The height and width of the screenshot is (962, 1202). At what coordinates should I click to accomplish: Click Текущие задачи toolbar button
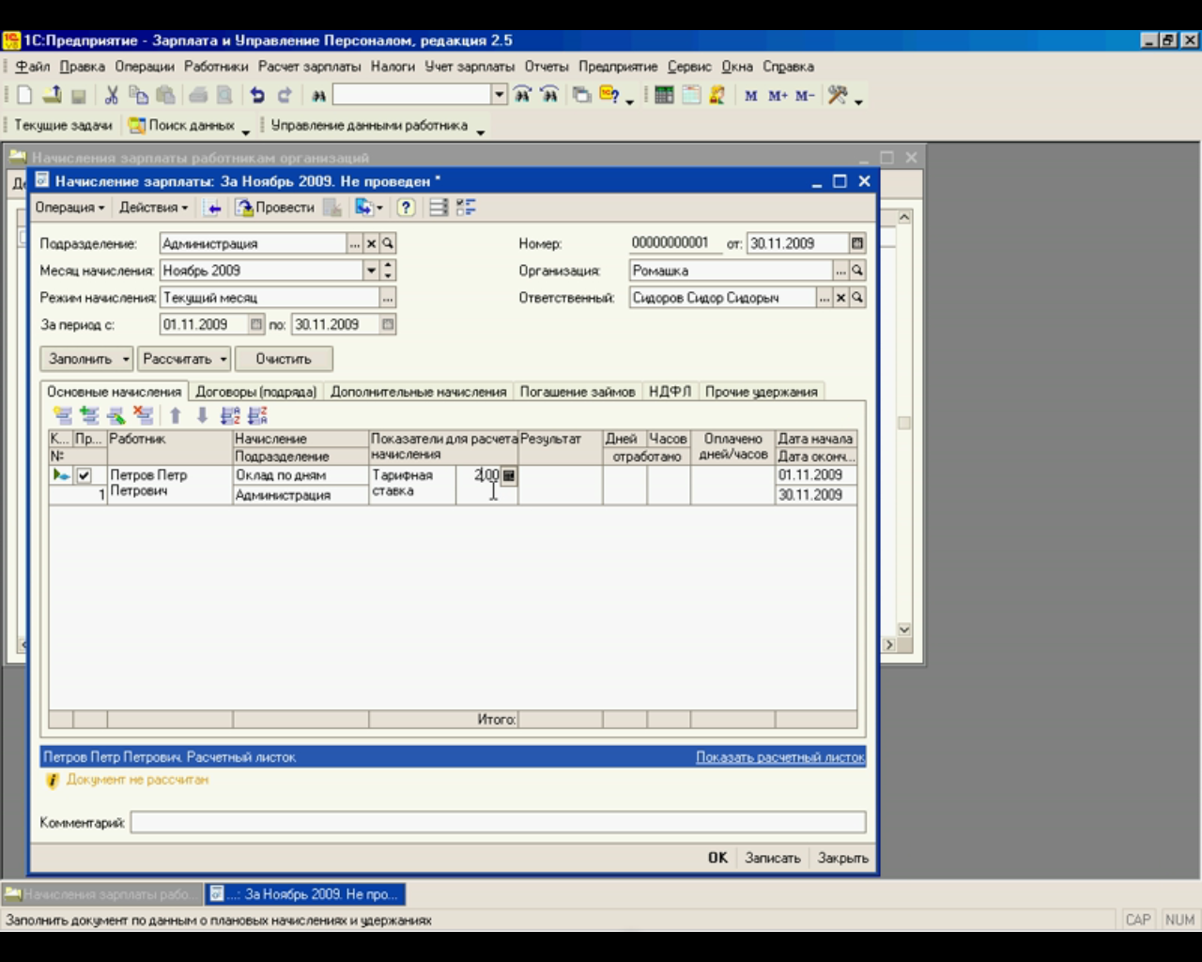(x=63, y=125)
